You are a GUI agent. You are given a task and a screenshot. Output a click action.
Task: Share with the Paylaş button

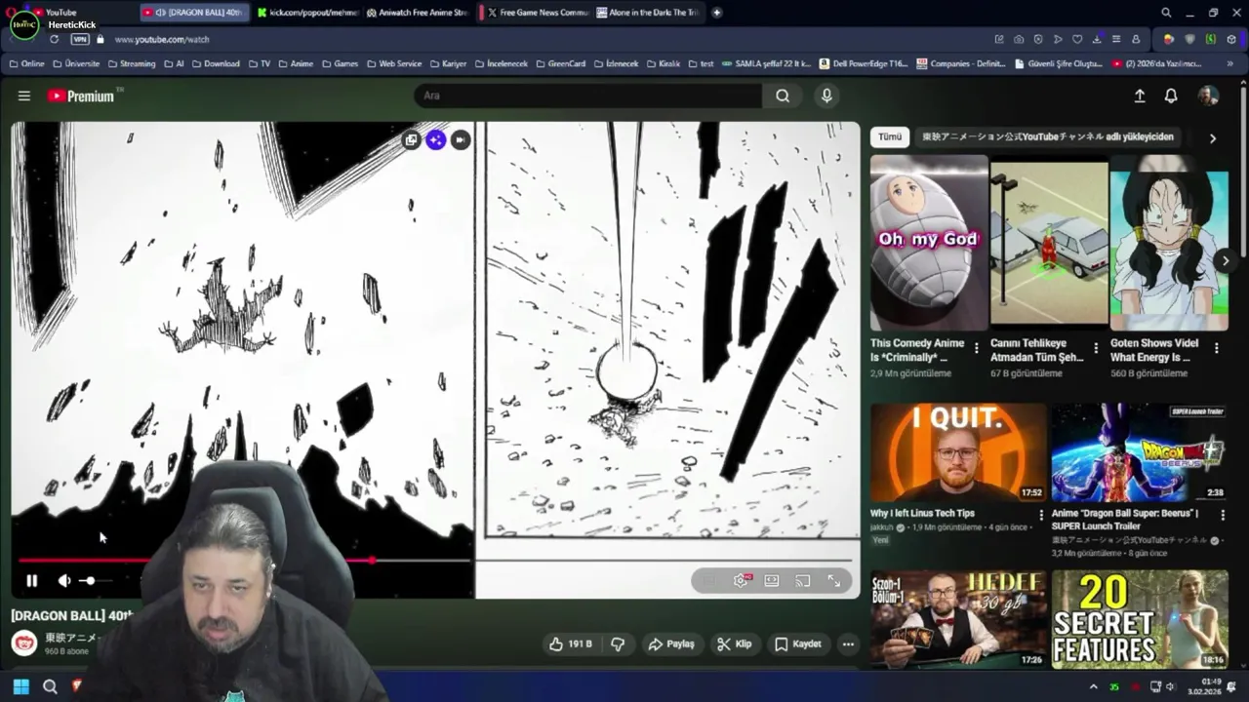click(x=671, y=644)
